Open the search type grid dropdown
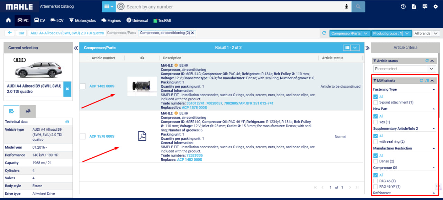 [109, 7]
